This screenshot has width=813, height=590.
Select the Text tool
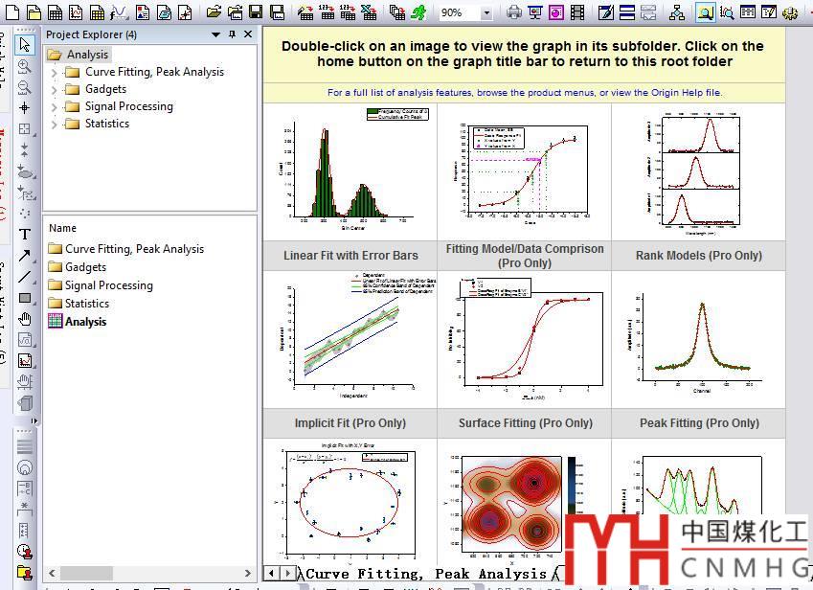(24, 235)
